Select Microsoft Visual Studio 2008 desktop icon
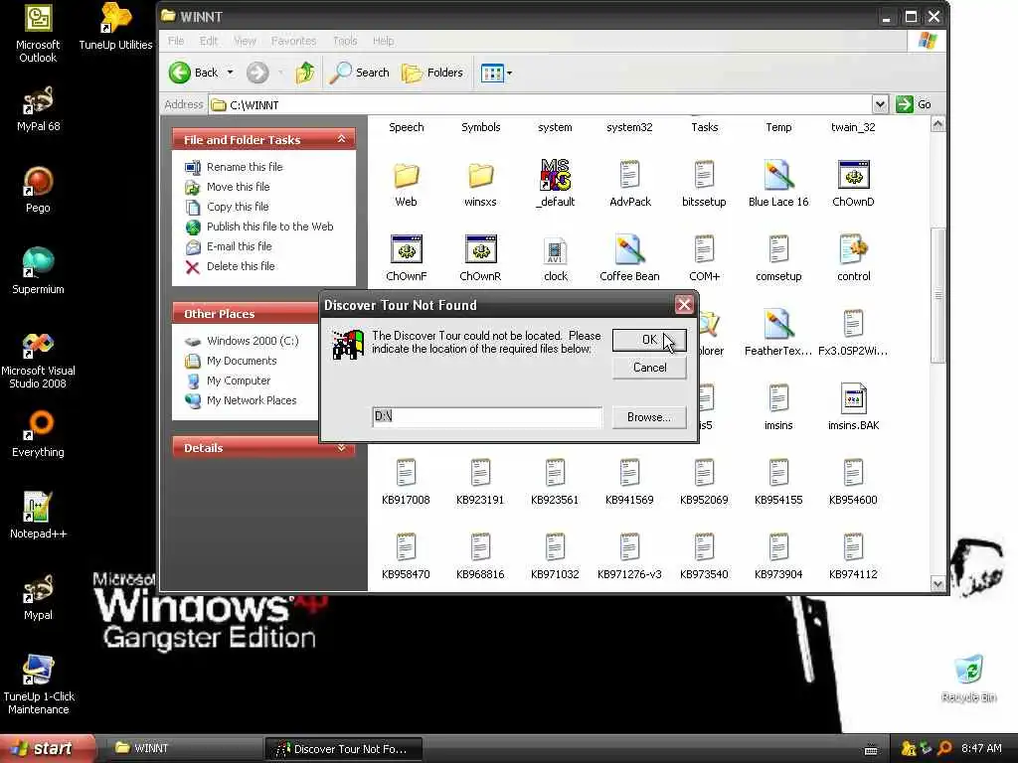The width and height of the screenshot is (1018, 763). pyautogui.click(x=38, y=360)
